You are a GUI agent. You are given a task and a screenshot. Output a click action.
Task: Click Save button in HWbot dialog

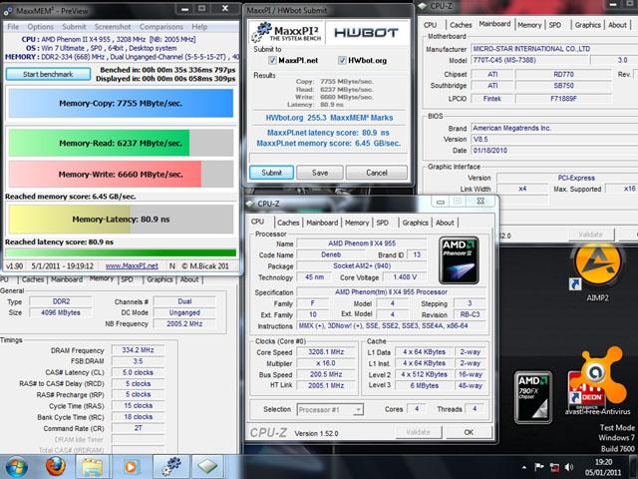(320, 173)
